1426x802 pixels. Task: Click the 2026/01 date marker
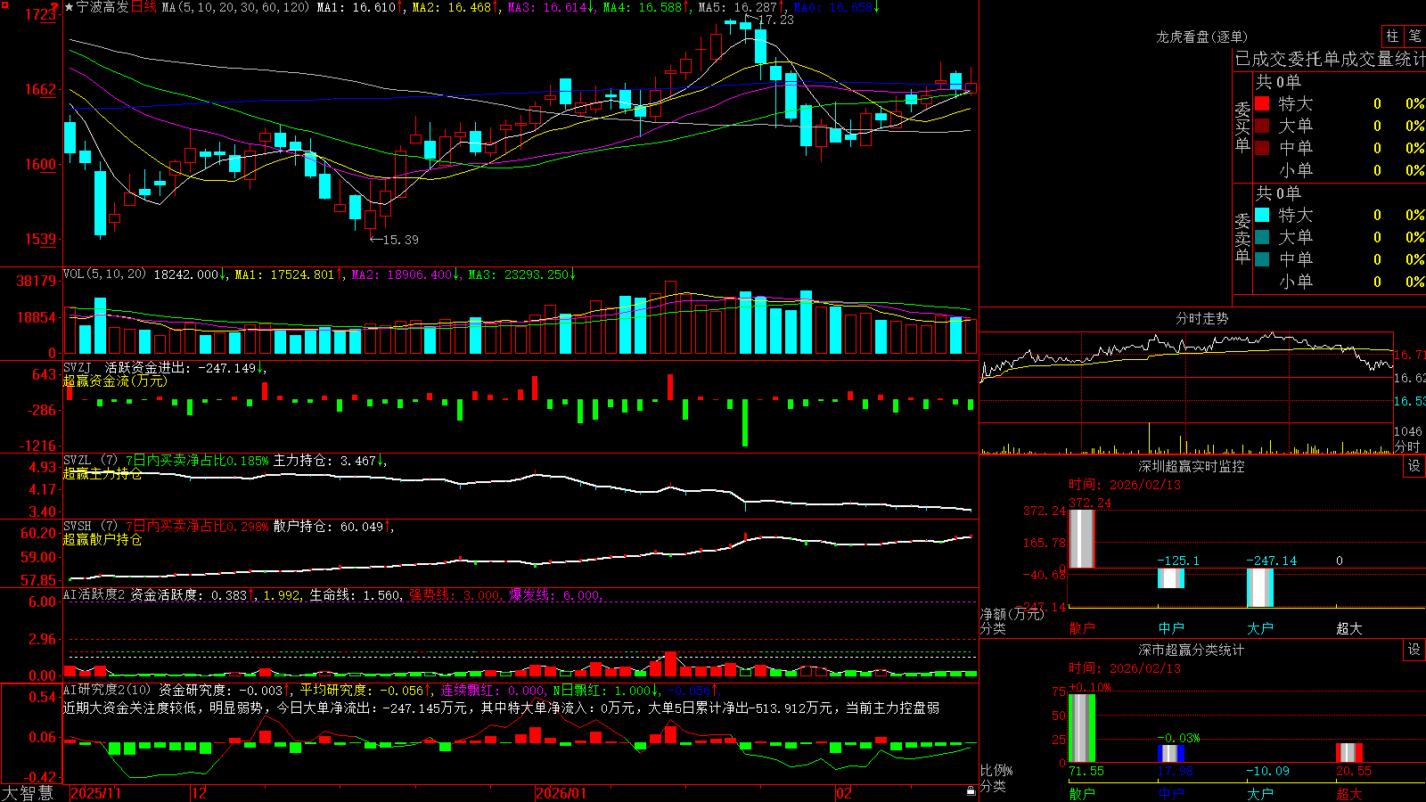point(561,793)
